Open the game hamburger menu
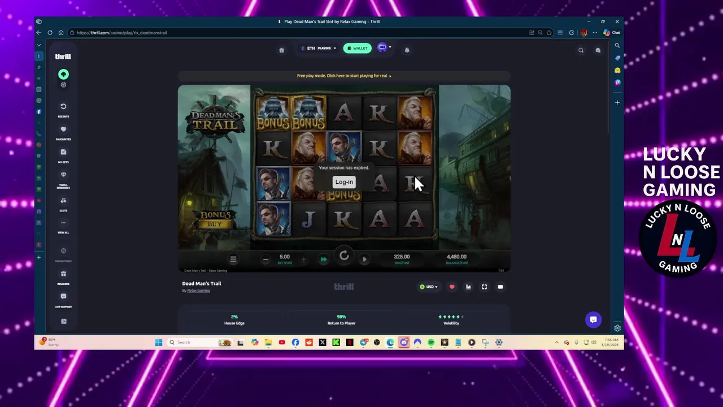Screen dimensions: 723x407 [x=233, y=259]
